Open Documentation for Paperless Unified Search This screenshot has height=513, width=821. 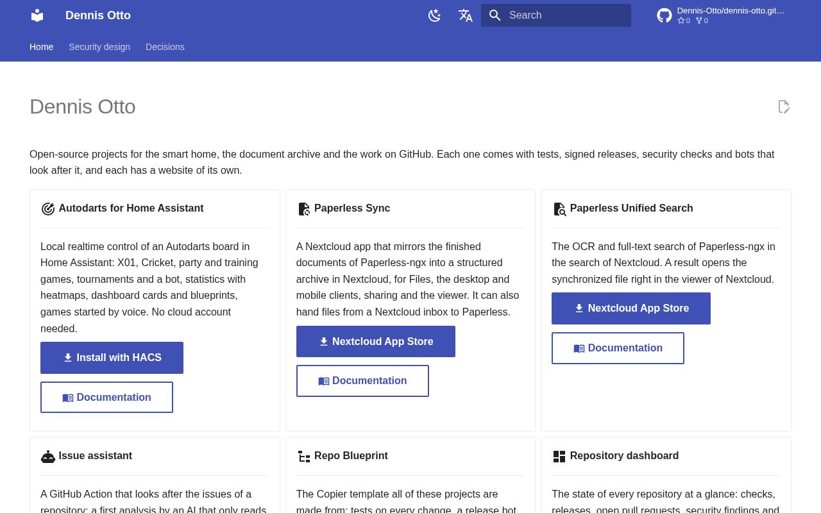click(x=618, y=348)
